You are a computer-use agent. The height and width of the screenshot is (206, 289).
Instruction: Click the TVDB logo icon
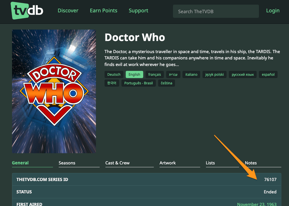(27, 10)
